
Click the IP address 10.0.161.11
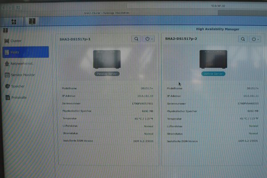[251, 96]
